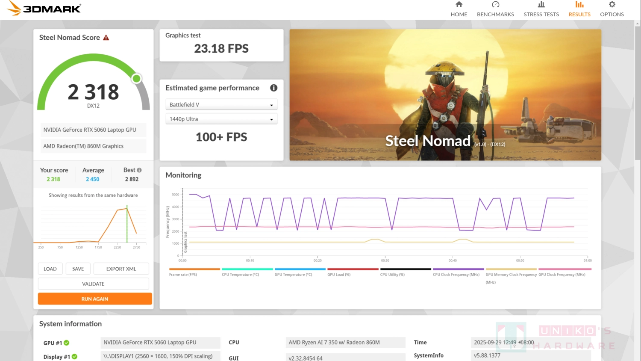Click 'Showing results from the same hardware' text
Image resolution: width=641 pixels, height=361 pixels.
93,195
